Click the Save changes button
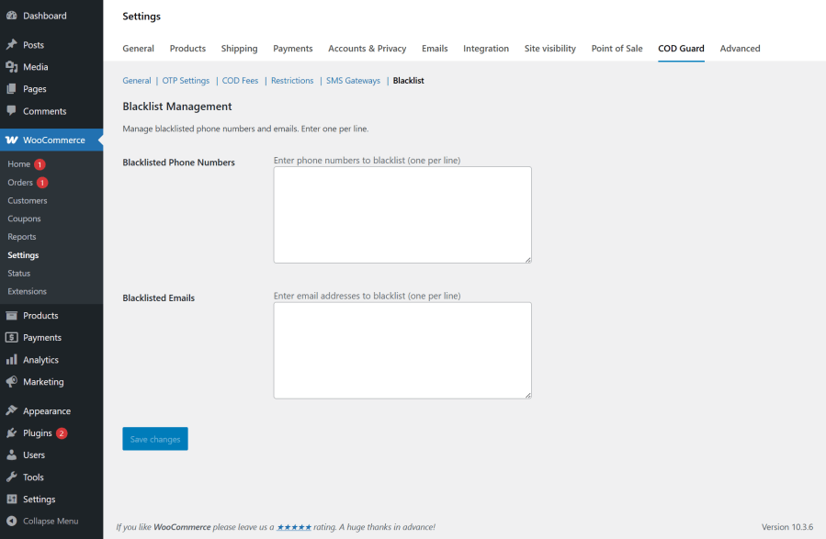Viewport: 826px width, 539px height. click(x=154, y=438)
